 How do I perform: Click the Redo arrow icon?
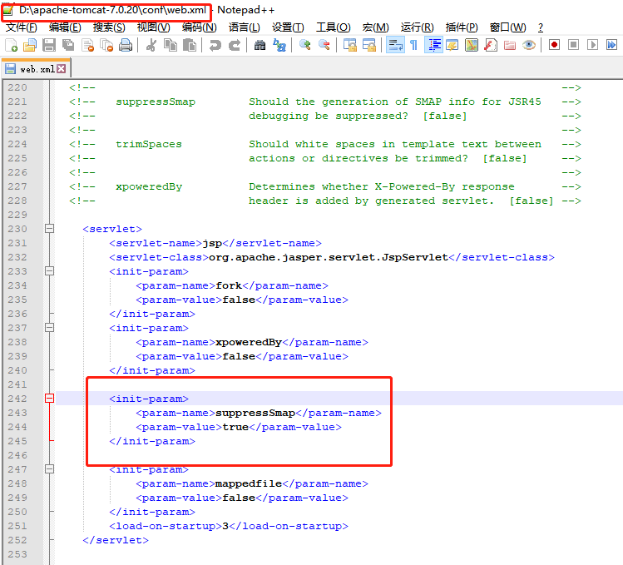(235, 45)
